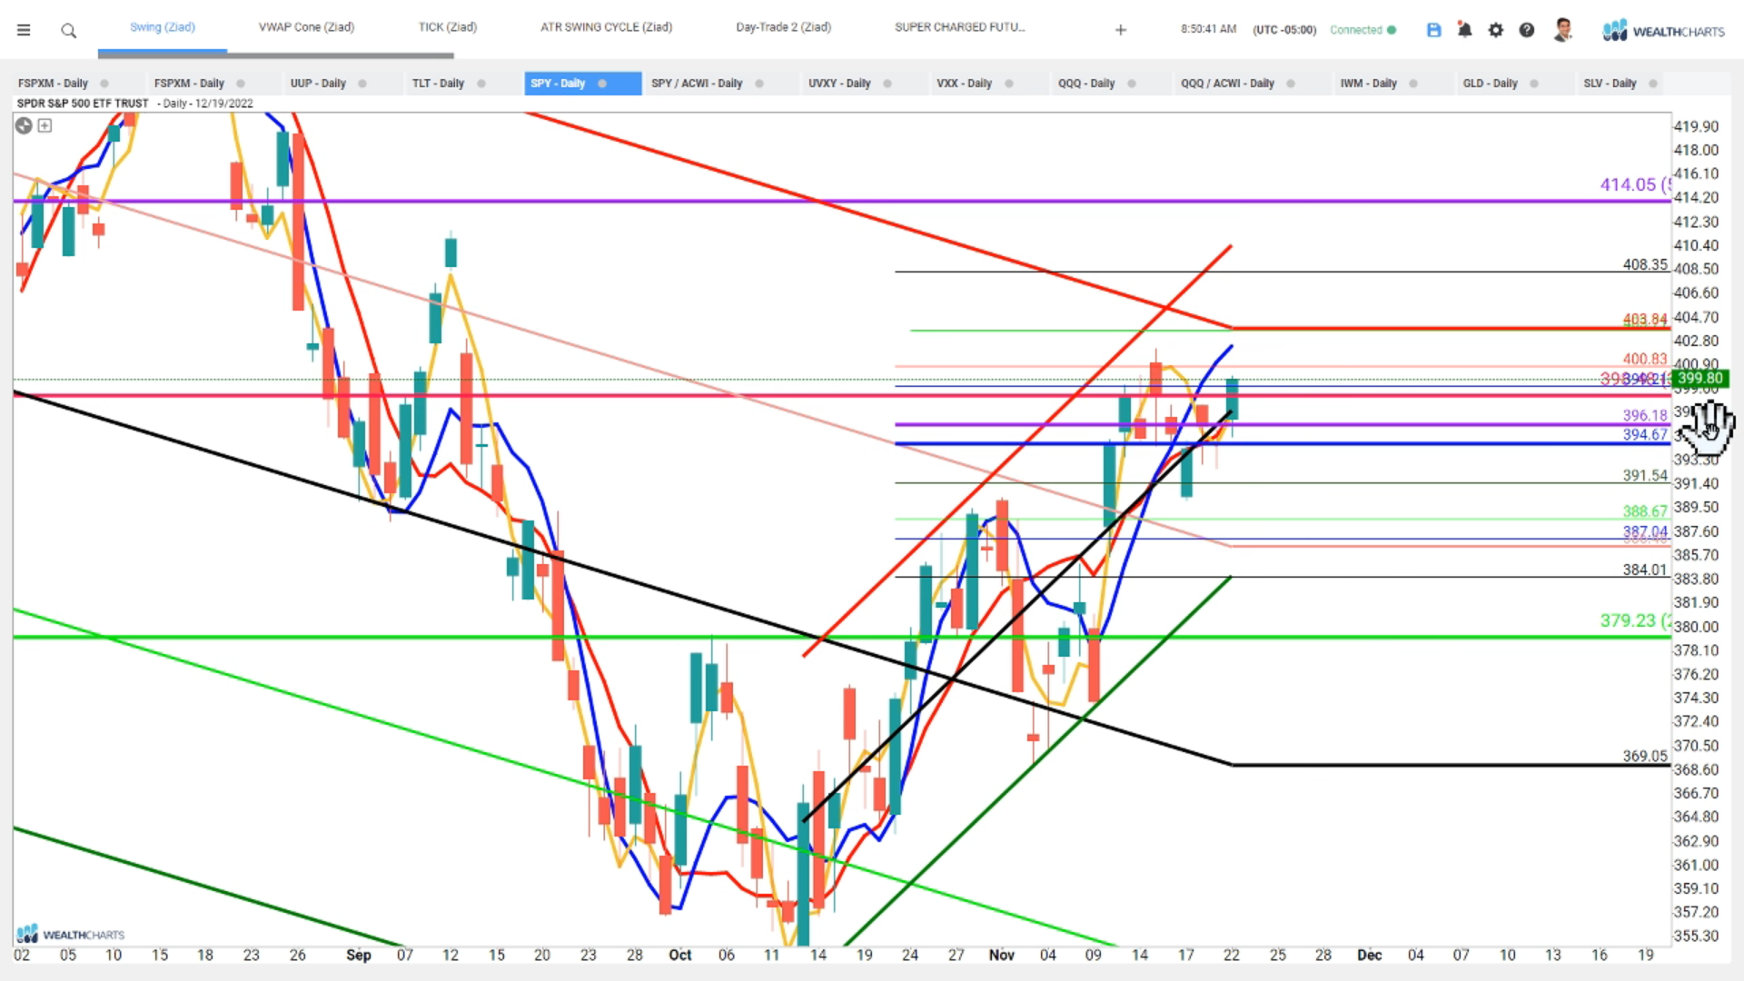Click SPDR S&P 500 ETF TRUST title

tap(83, 104)
